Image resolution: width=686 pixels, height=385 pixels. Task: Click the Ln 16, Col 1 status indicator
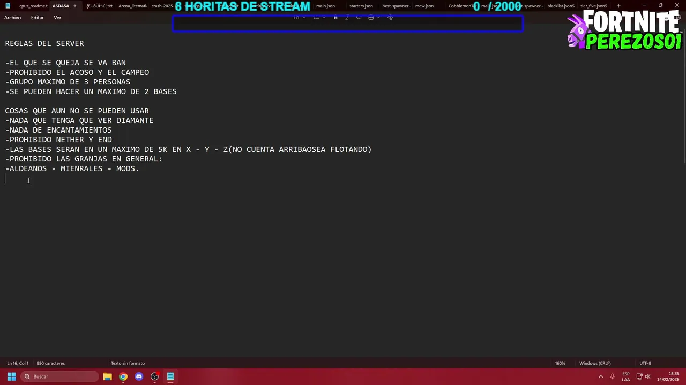coord(18,363)
